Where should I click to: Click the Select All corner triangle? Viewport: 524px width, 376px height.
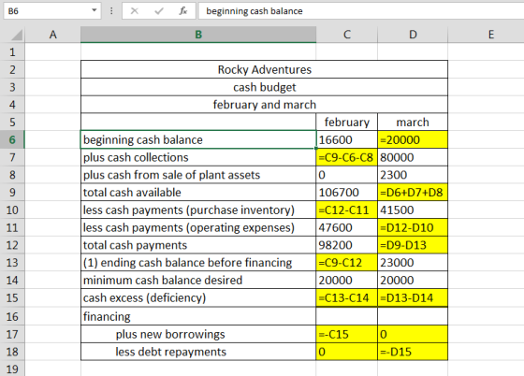(x=16, y=35)
